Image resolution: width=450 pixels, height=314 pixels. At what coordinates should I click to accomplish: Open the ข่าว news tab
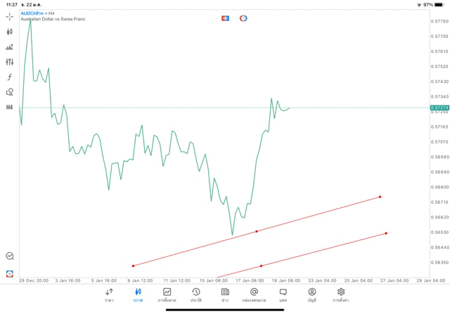tap(225, 295)
